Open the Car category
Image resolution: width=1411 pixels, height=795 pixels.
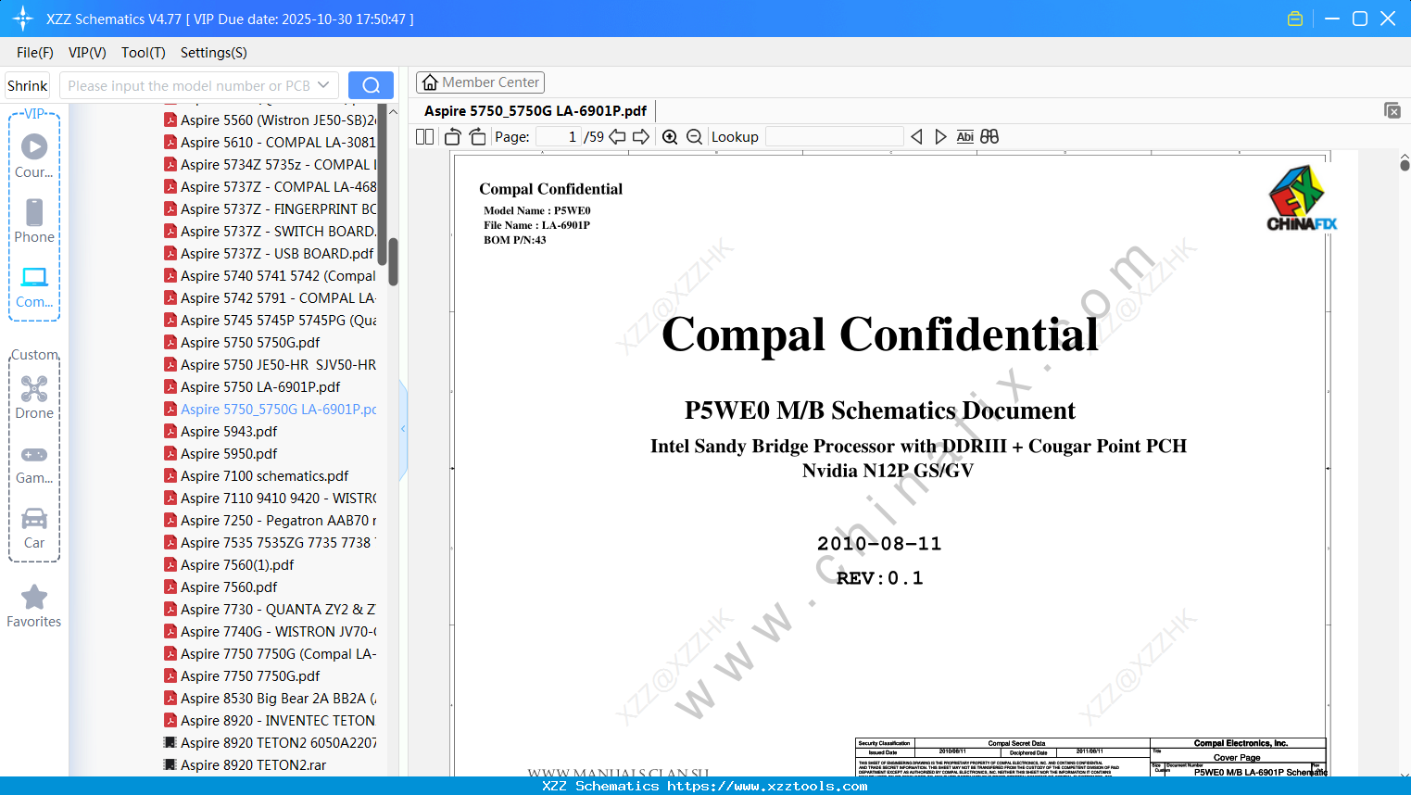click(x=34, y=528)
